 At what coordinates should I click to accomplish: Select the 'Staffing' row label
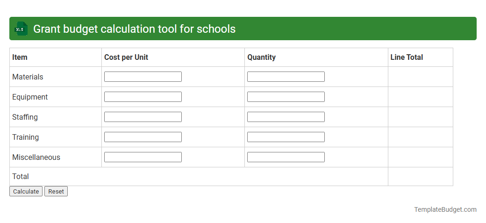coord(25,117)
